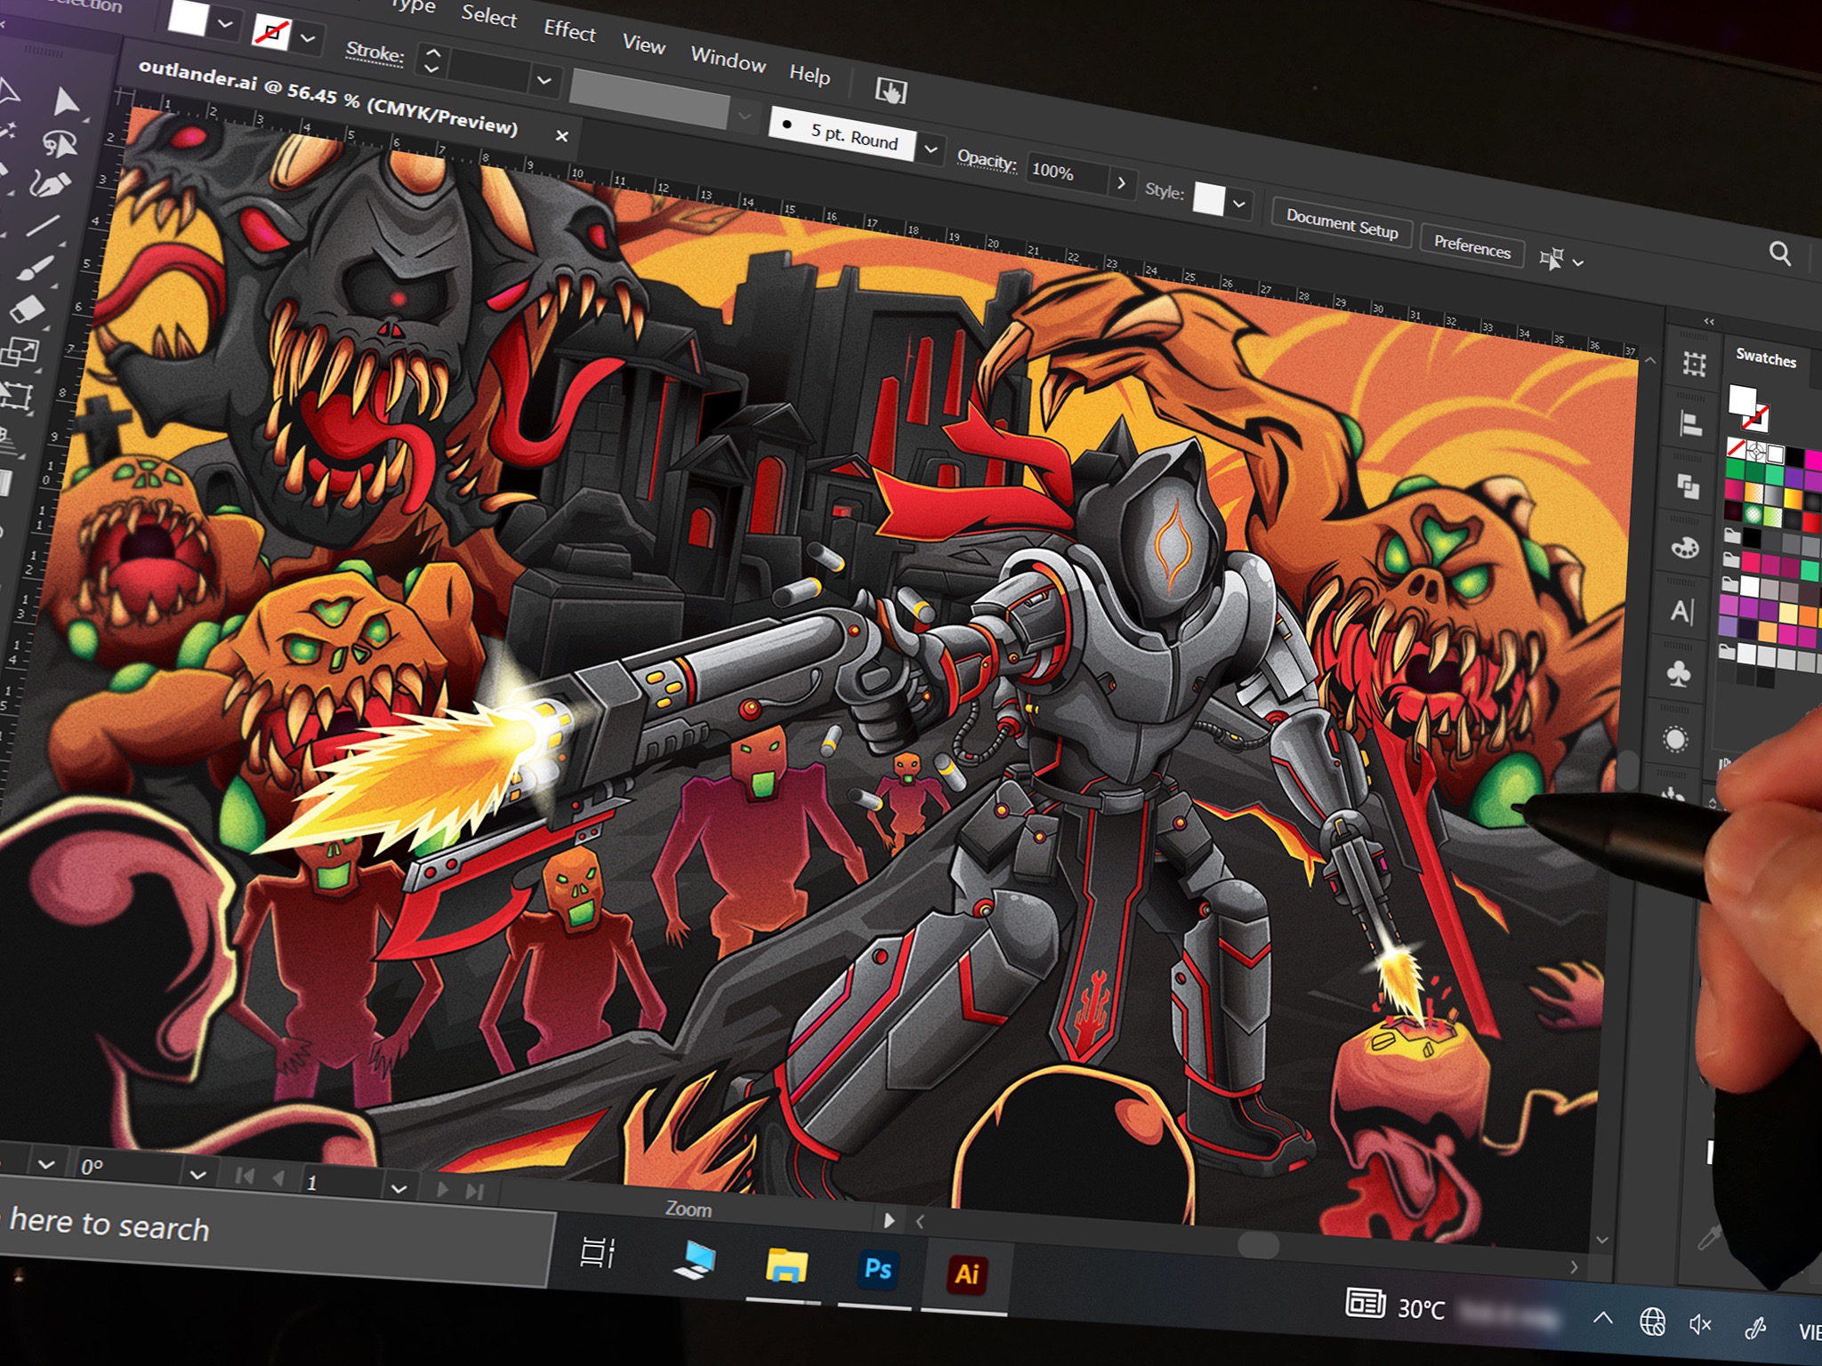The image size is (1822, 1366).
Task: Choose the Line Segment tool
Action: point(44,225)
